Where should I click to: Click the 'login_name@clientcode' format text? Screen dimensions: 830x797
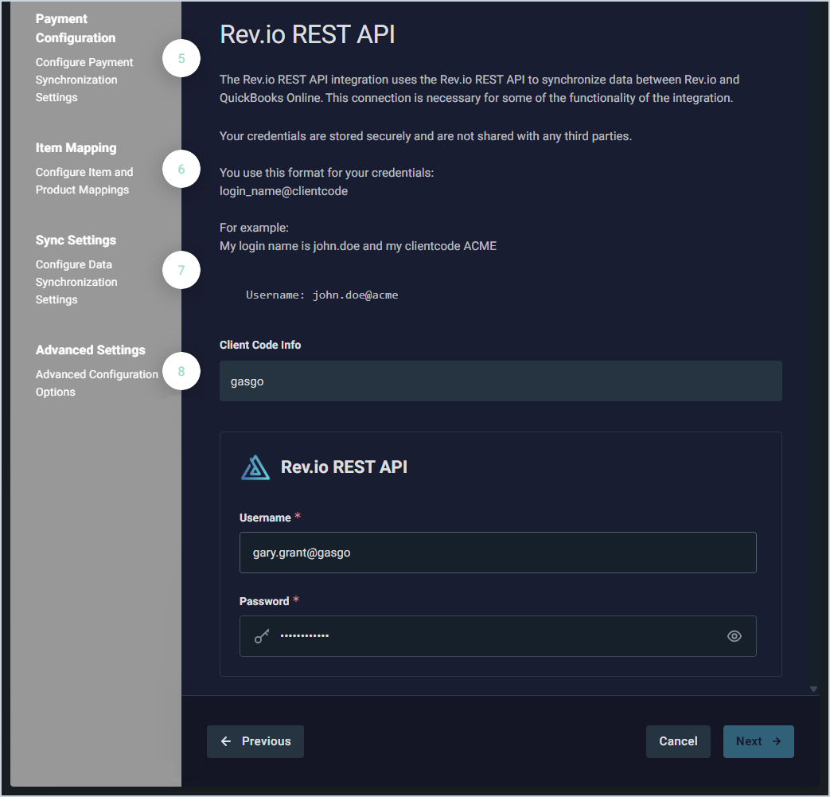pos(284,191)
